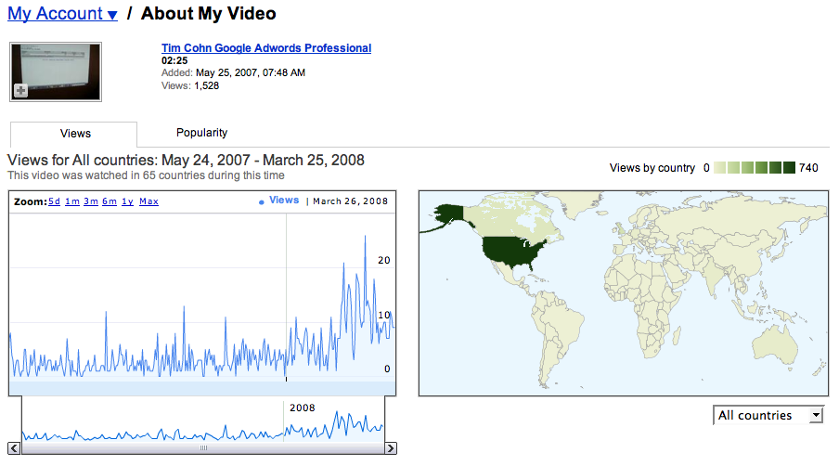Choose the 1y zoom option
This screenshot has height=466, width=839.
[x=127, y=201]
